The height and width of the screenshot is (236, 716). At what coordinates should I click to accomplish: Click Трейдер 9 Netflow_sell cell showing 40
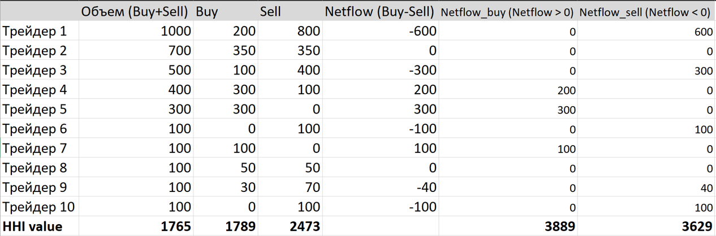coord(646,187)
